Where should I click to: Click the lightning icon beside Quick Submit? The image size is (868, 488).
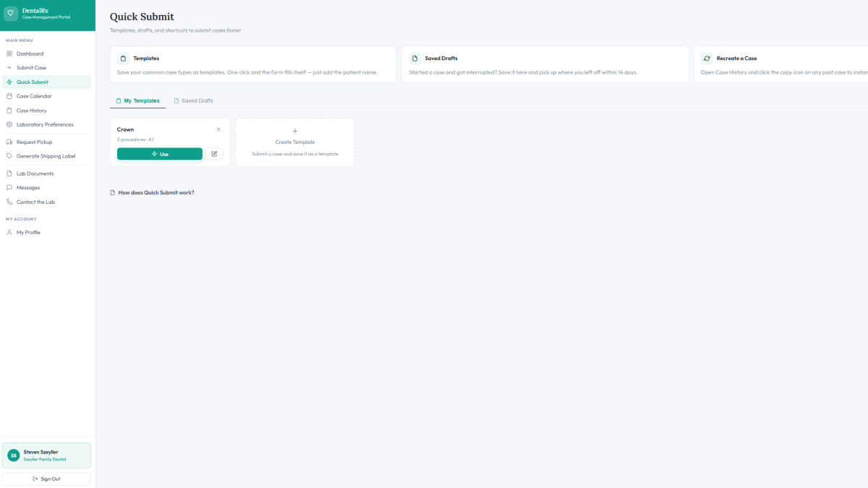pyautogui.click(x=9, y=82)
